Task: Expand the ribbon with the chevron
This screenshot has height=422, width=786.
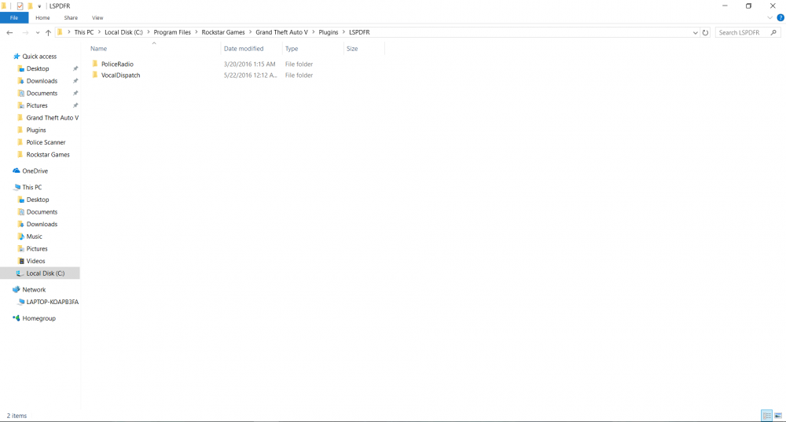Action: click(x=770, y=17)
